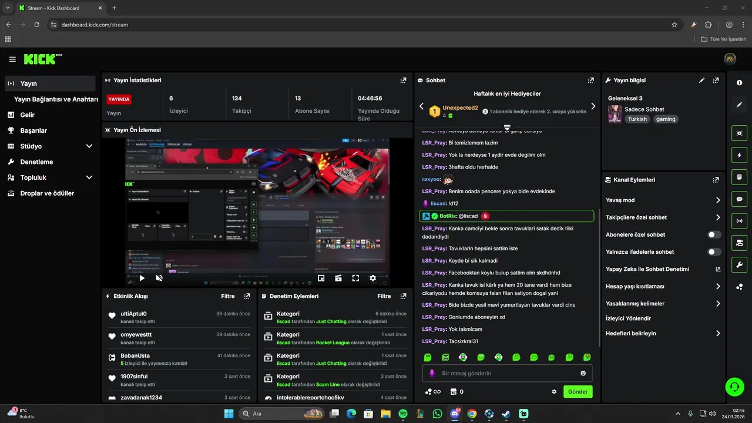752x423 pixels.
Task: Open Yapay Zeka ile Sohbet Denetimi link
Action: point(663,269)
